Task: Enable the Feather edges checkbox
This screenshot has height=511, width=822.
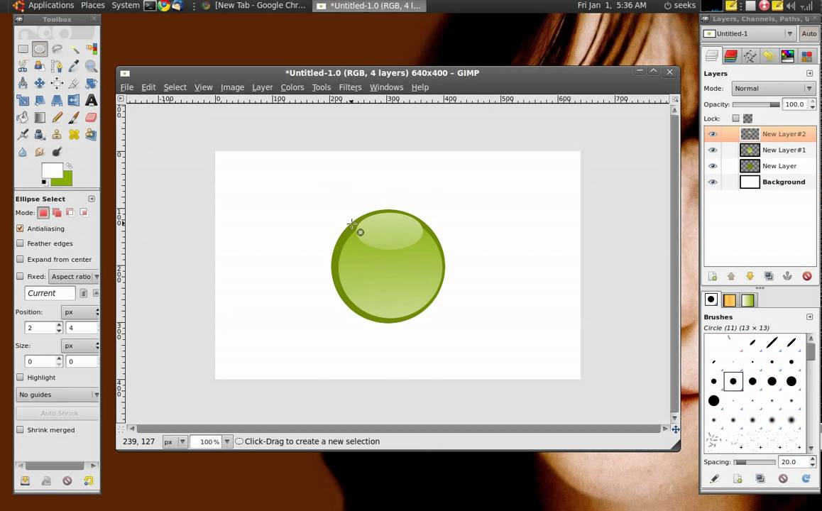Action: pos(20,243)
